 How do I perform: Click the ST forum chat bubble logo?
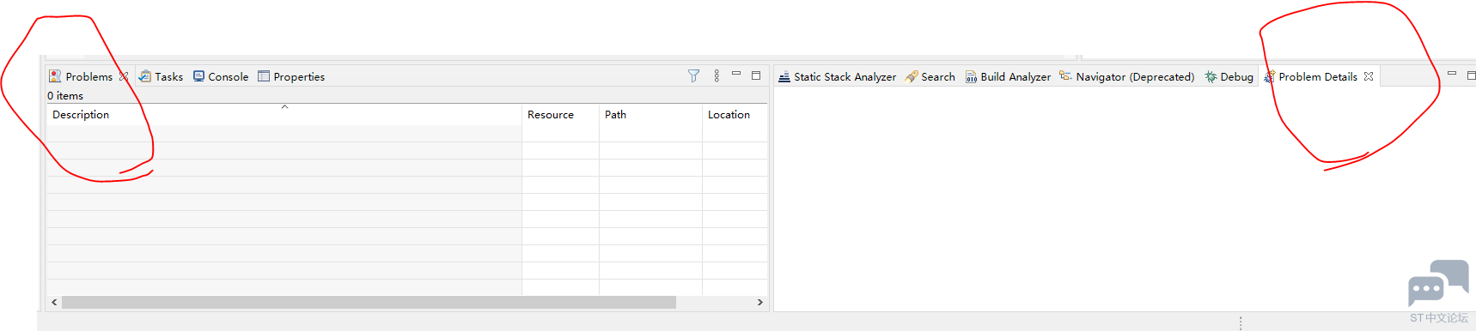click(1438, 283)
